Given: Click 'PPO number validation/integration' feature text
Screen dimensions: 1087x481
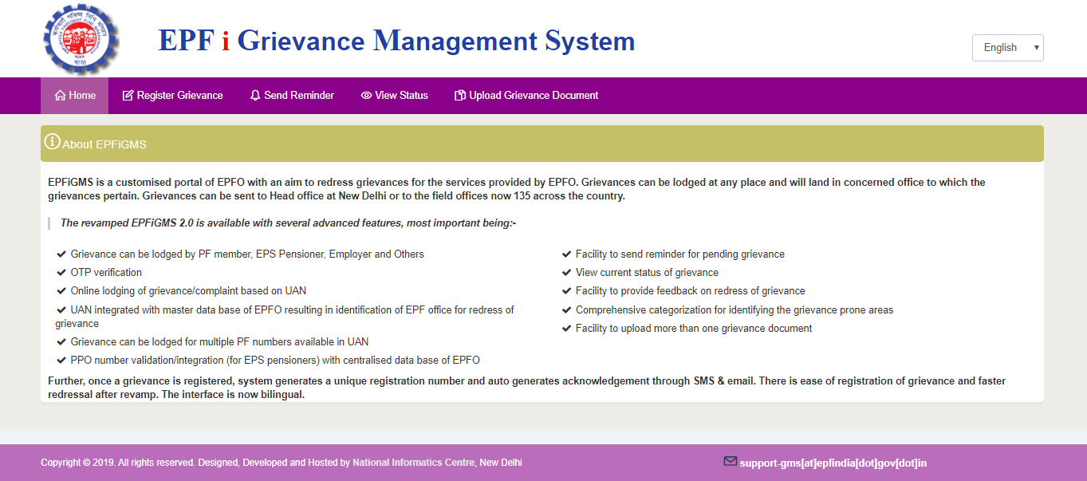Looking at the screenshot, I should coord(275,361).
